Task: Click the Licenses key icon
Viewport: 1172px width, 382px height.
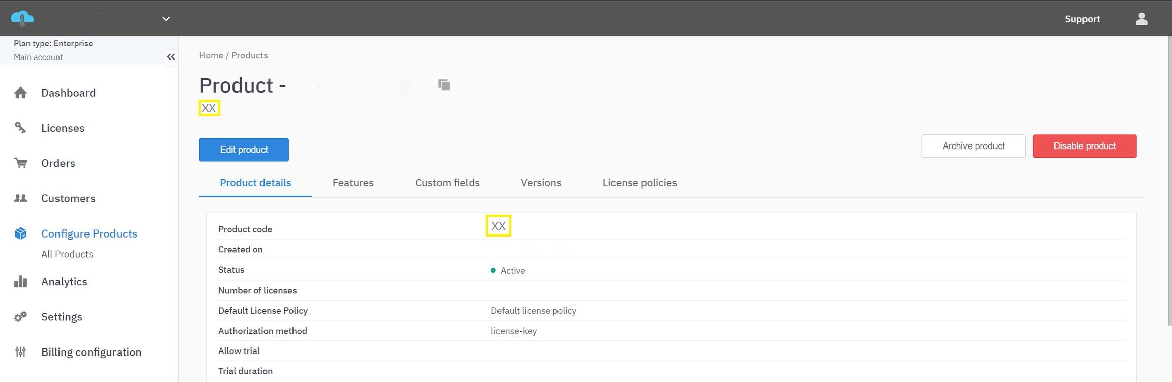Action: coord(20,128)
